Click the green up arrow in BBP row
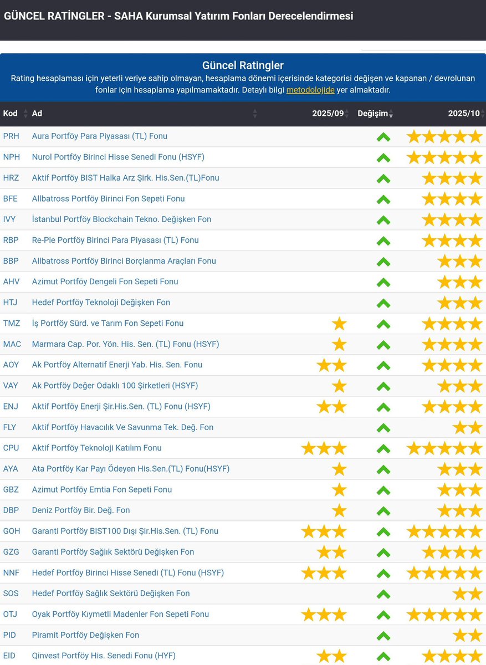This screenshot has width=486, height=665. click(383, 262)
